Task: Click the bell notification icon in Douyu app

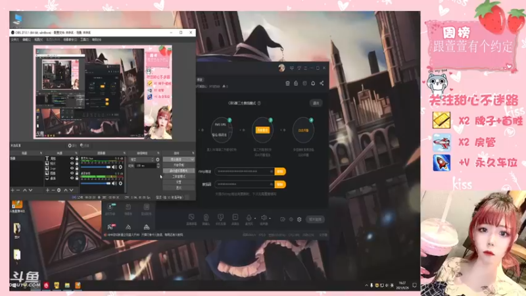Action: coord(313,84)
